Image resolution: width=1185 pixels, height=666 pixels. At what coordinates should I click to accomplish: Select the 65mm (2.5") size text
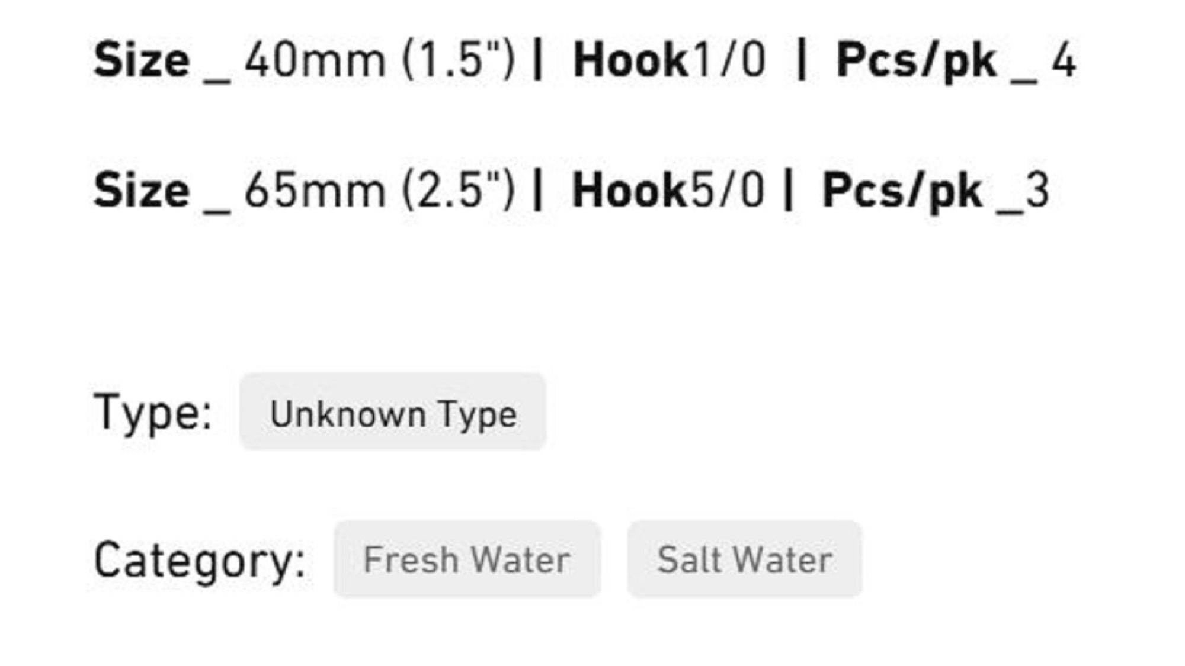tap(380, 191)
